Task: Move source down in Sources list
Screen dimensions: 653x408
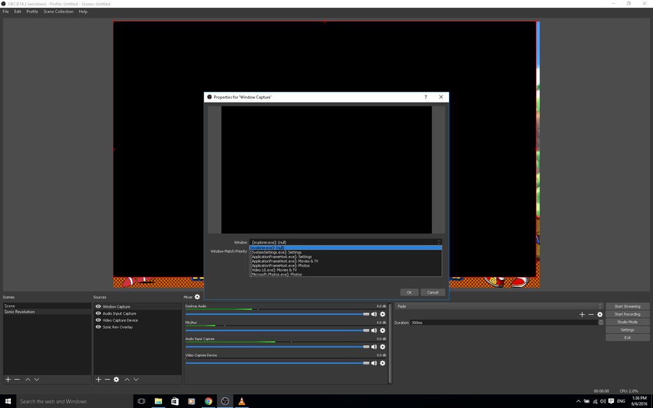Action: (x=136, y=379)
